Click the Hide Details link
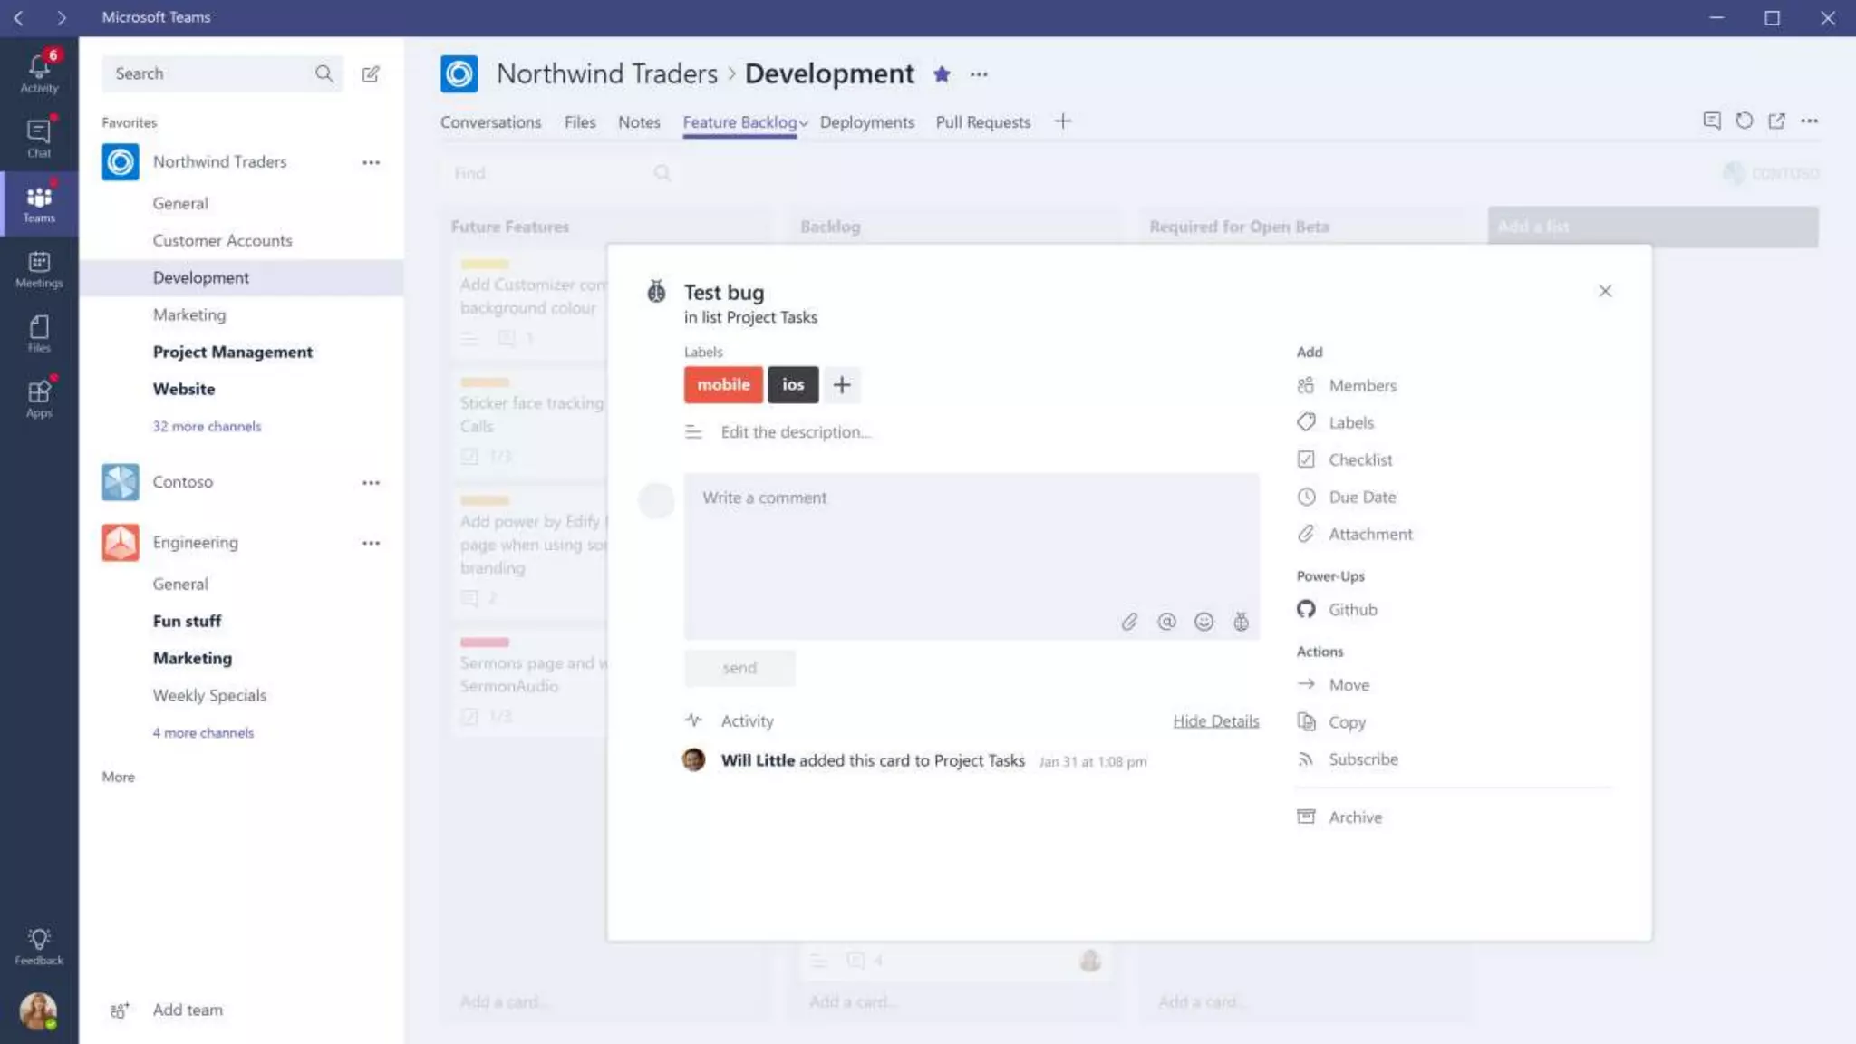1856x1044 pixels. coord(1215,721)
